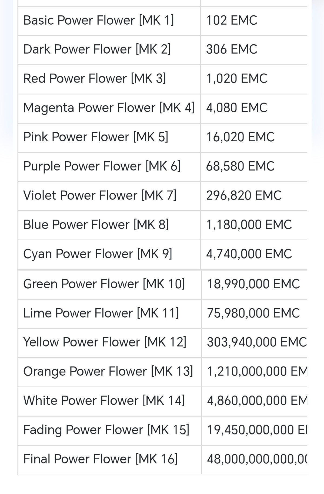Select the White Power Flower [MK 14] cell

(x=110, y=401)
